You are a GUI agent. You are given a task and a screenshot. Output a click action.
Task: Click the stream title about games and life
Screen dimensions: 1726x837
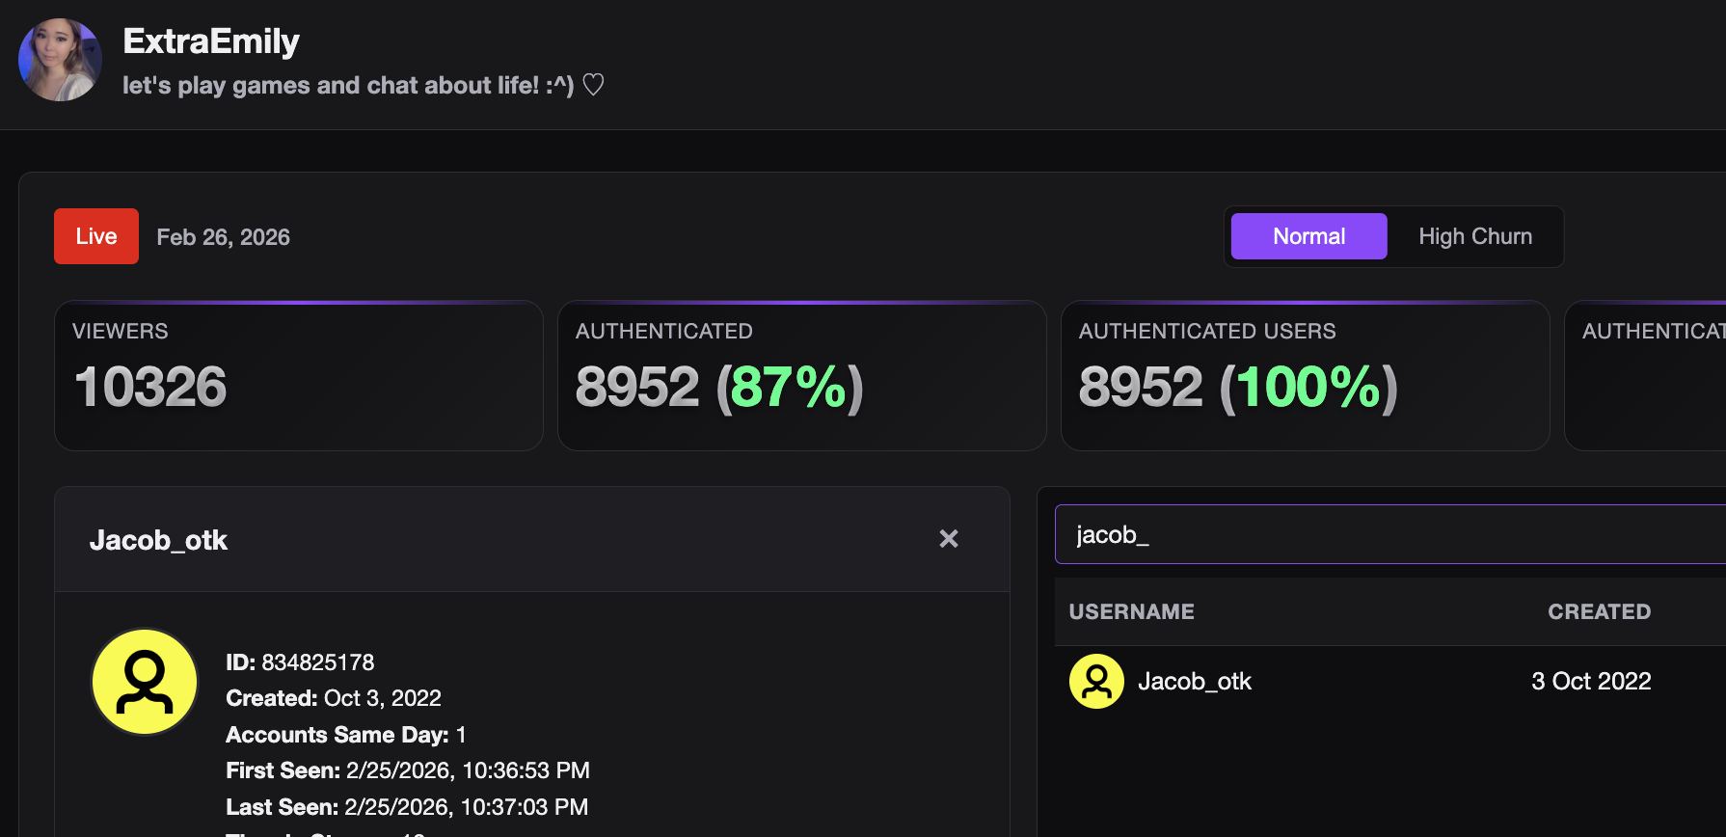(x=364, y=85)
